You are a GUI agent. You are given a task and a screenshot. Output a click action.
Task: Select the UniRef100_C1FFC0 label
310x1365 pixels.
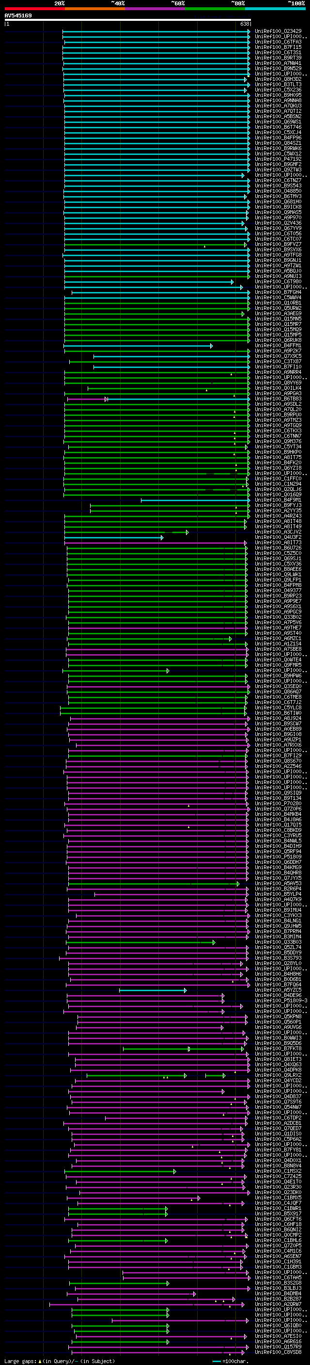pyautogui.click(x=278, y=478)
